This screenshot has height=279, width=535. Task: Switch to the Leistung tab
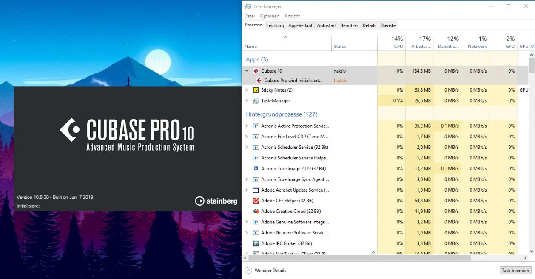pyautogui.click(x=275, y=25)
